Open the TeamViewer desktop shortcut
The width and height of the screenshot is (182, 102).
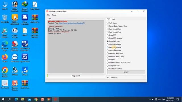15,58
